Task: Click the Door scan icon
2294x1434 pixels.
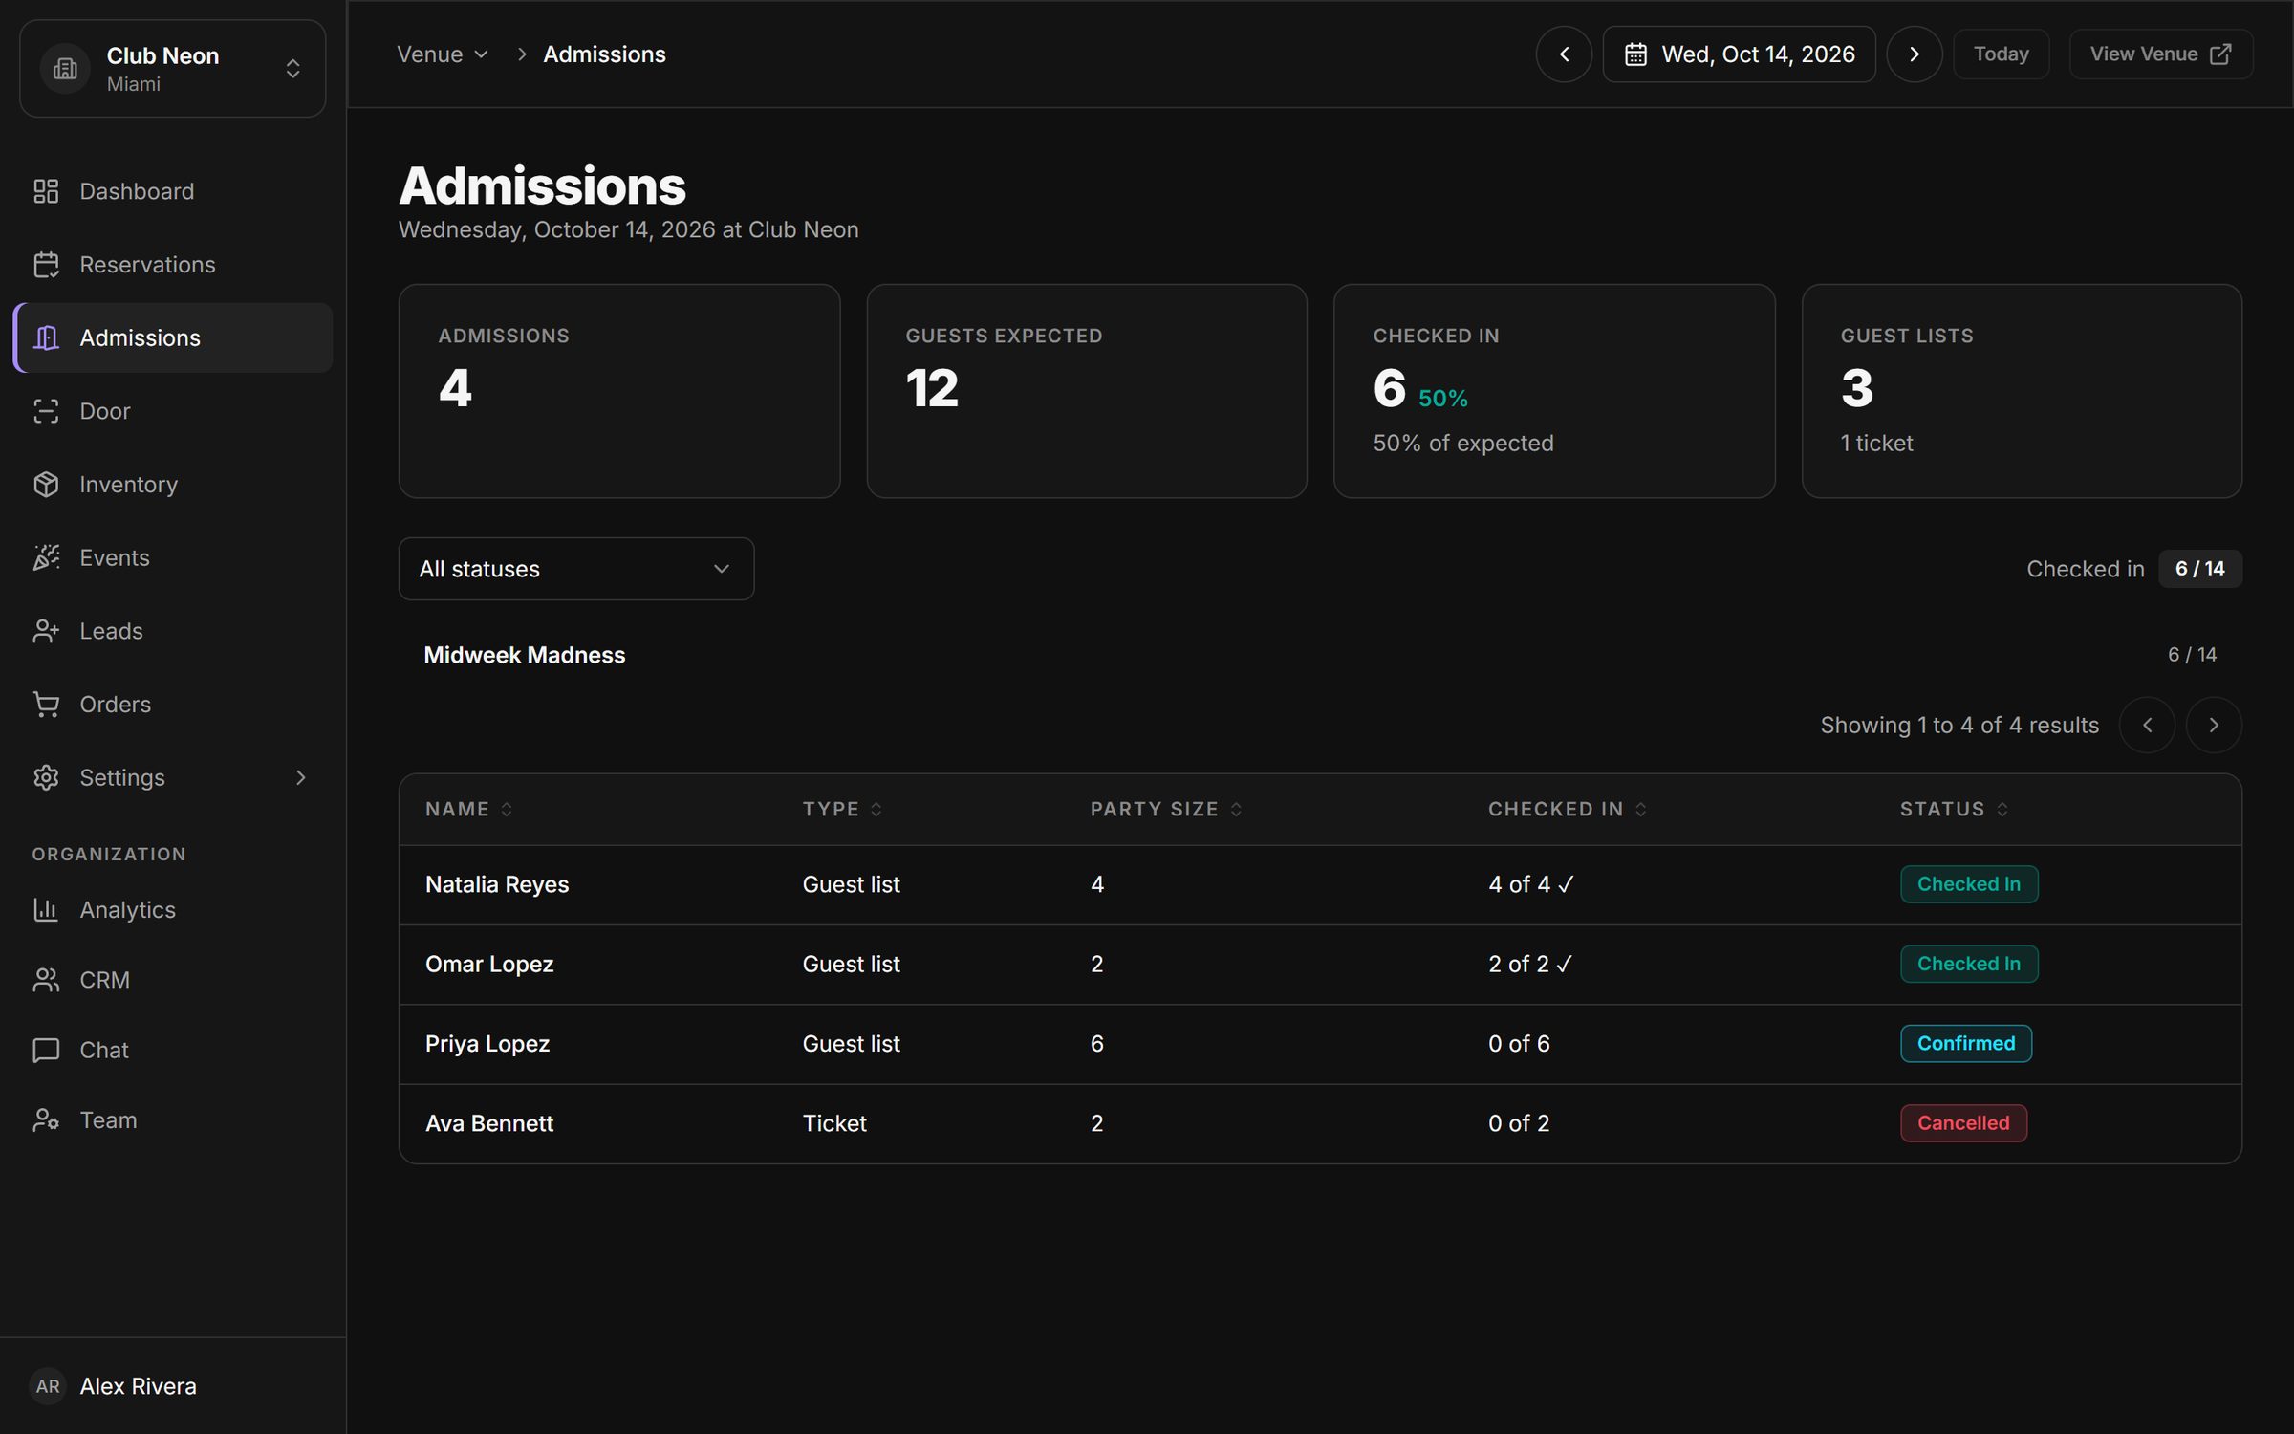Action: click(46, 411)
